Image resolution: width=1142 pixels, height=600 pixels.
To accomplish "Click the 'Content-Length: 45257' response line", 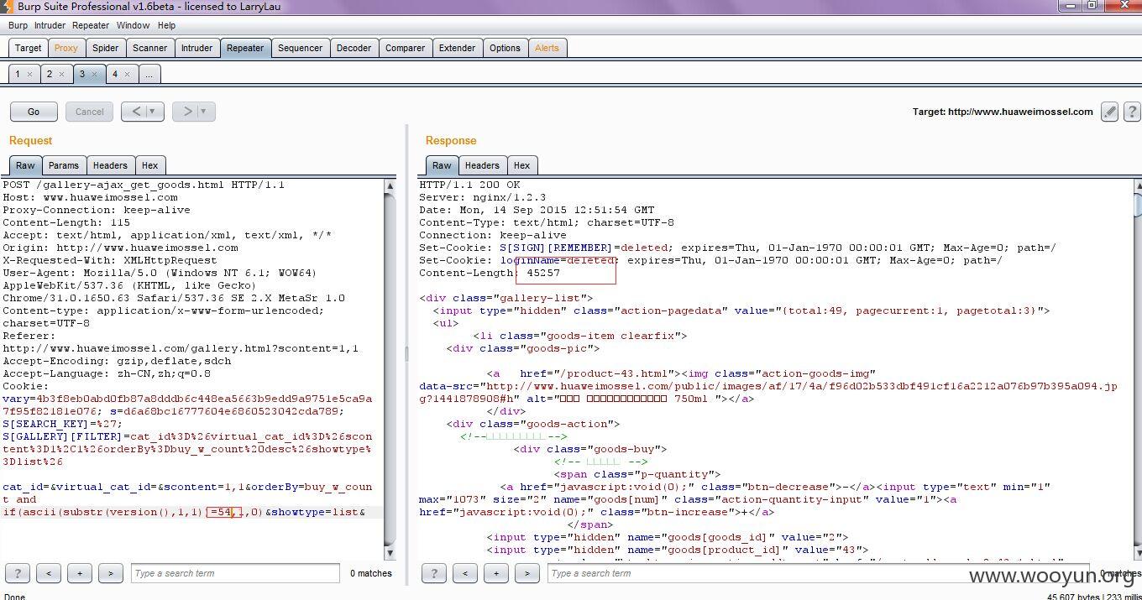I will (x=490, y=273).
